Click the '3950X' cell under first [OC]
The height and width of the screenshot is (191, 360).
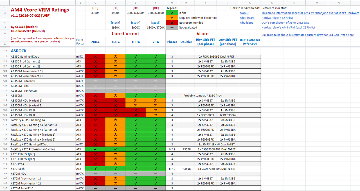pos(95,13)
